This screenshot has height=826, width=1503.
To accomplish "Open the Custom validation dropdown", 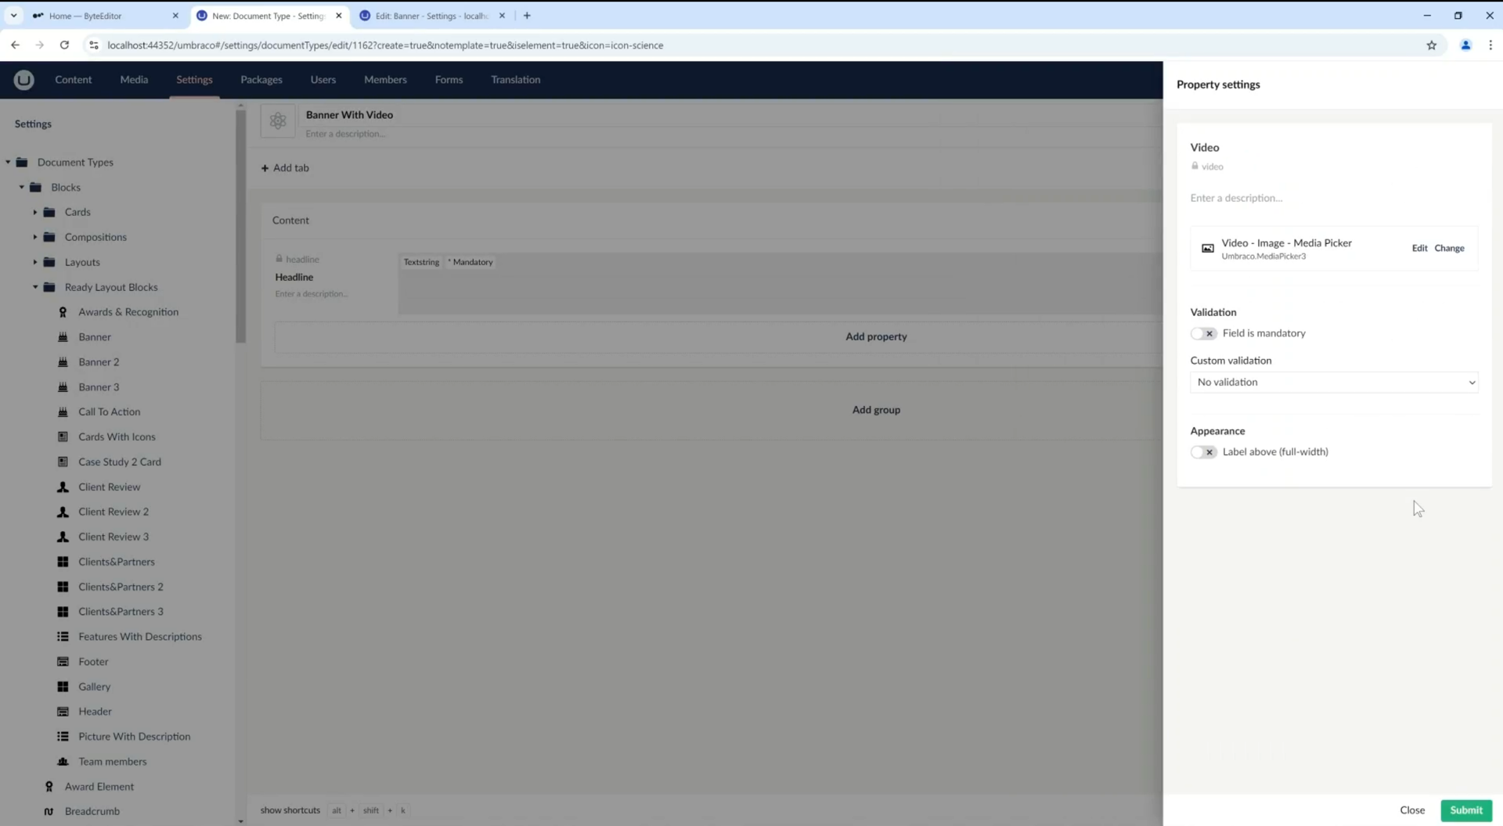I will [1334, 382].
